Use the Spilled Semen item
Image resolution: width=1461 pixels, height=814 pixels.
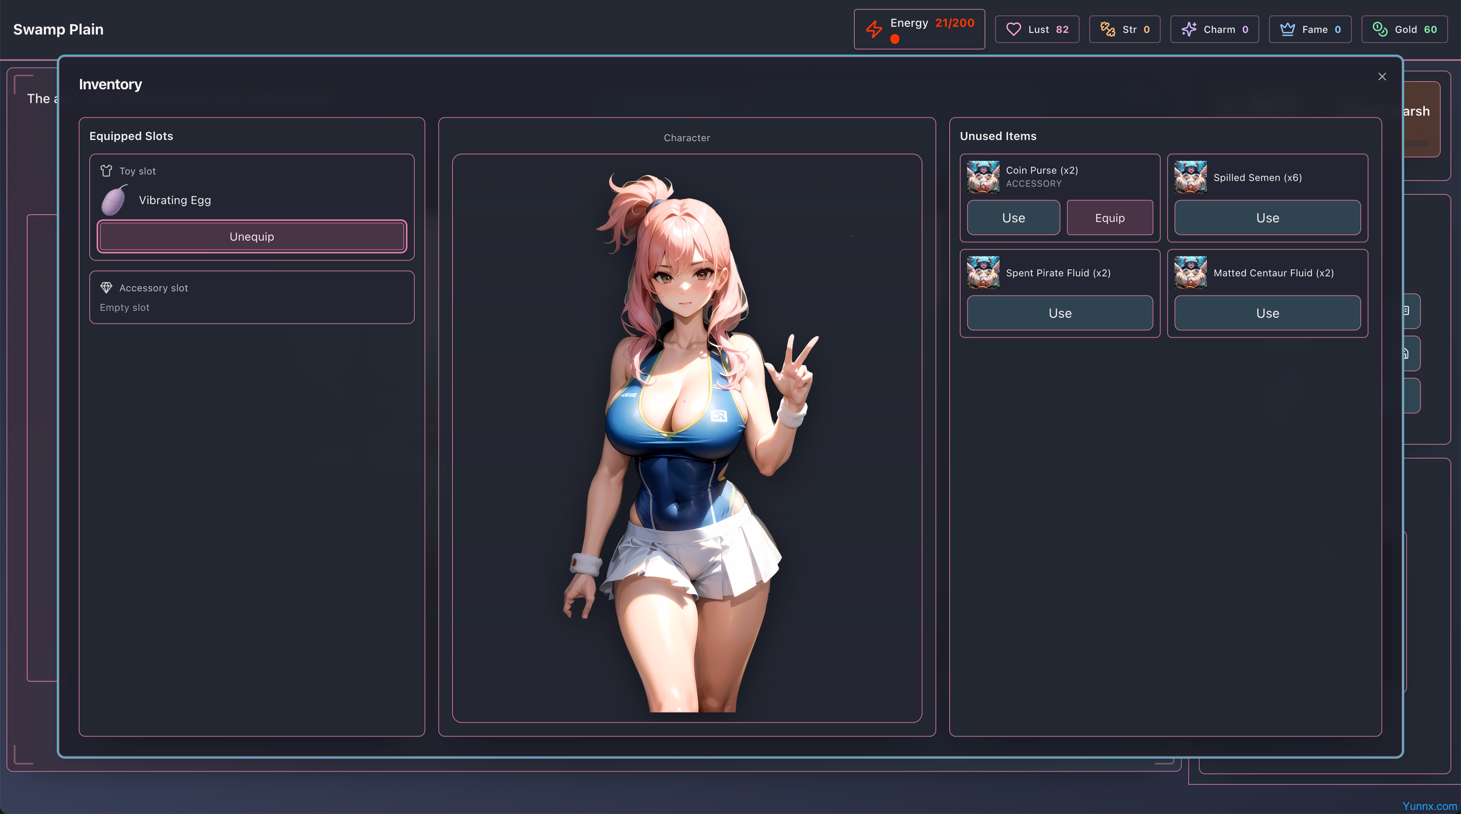click(x=1267, y=218)
